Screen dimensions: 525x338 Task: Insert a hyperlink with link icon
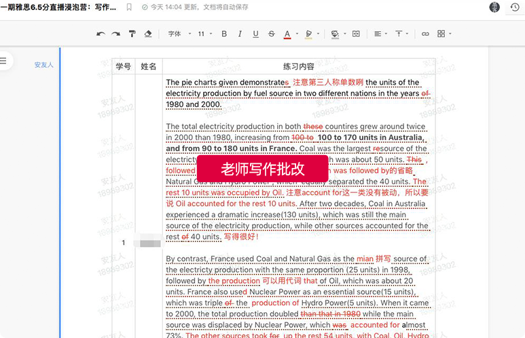tap(425, 34)
